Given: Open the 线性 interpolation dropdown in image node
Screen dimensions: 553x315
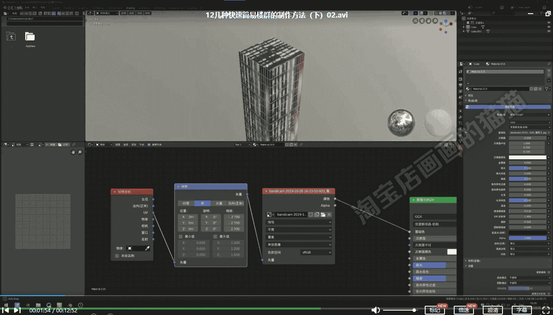Looking at the screenshot, I should point(299,222).
